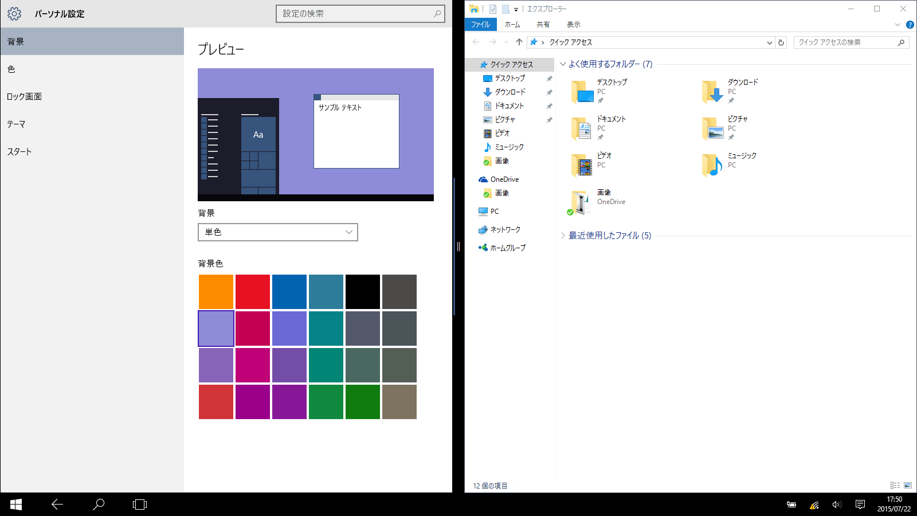Click the search magnifier in settings search box
Viewport: 917px width, 516px height.
click(x=437, y=14)
